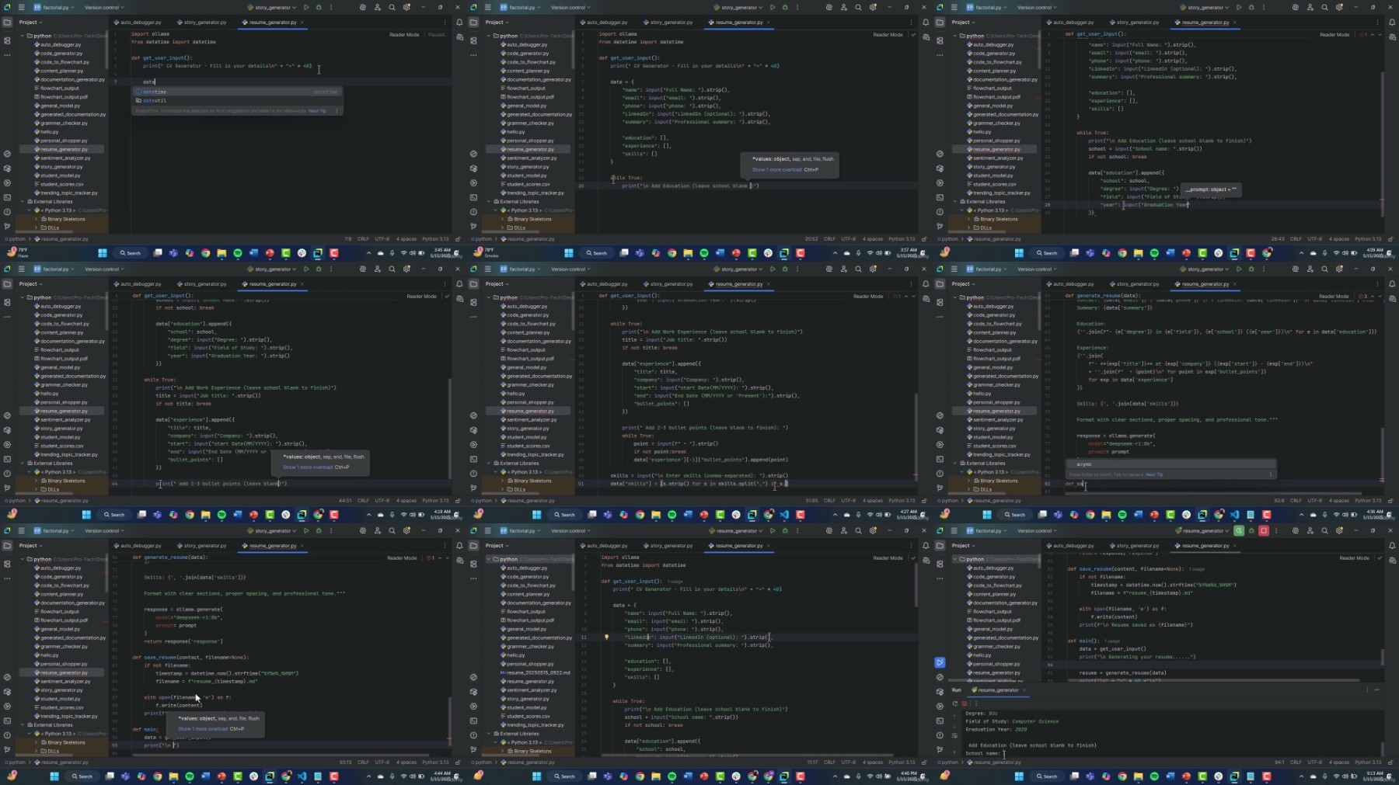Click Debug bug icon in window at position 7:9

click(x=319, y=7)
